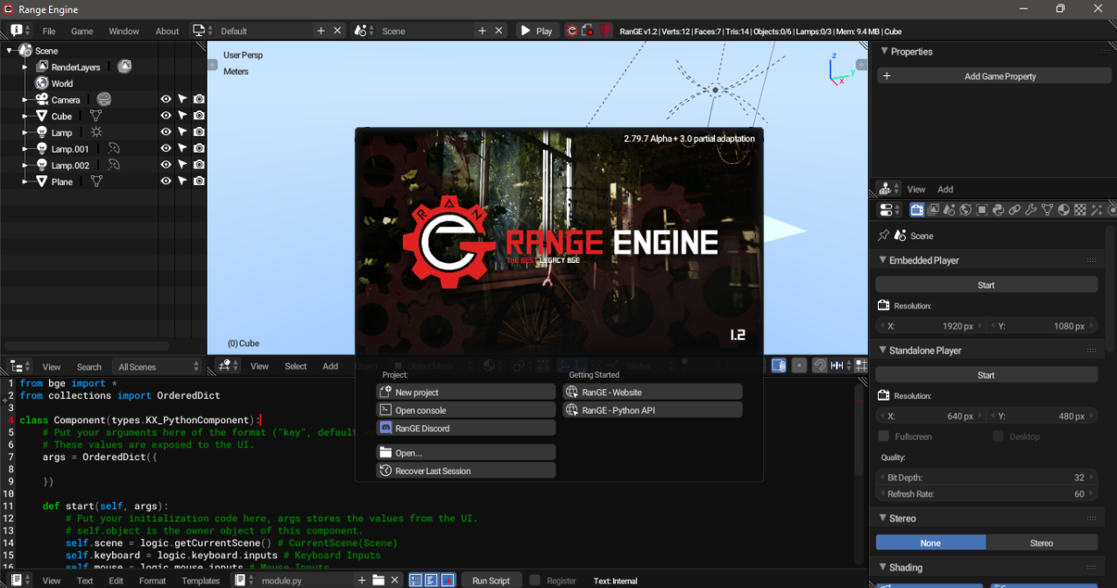
Task: Open the module.py text block selector
Action: point(244,580)
